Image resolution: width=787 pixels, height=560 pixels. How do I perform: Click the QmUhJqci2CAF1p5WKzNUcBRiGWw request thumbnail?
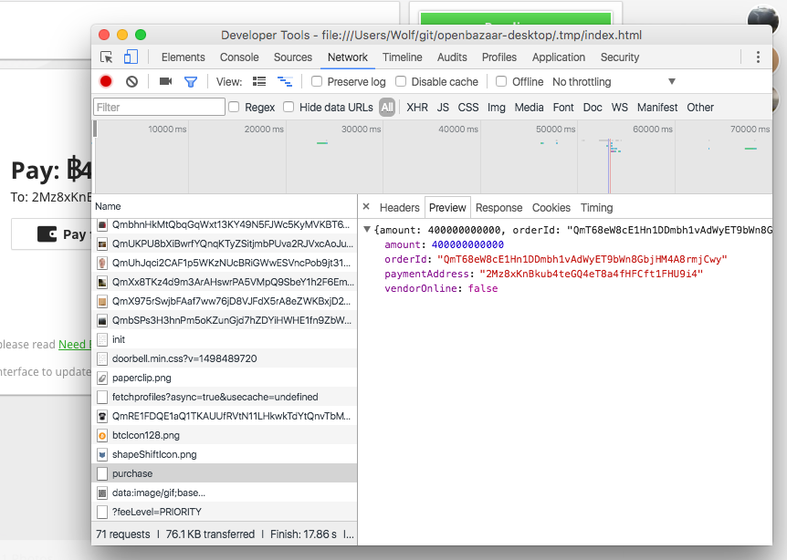(102, 264)
